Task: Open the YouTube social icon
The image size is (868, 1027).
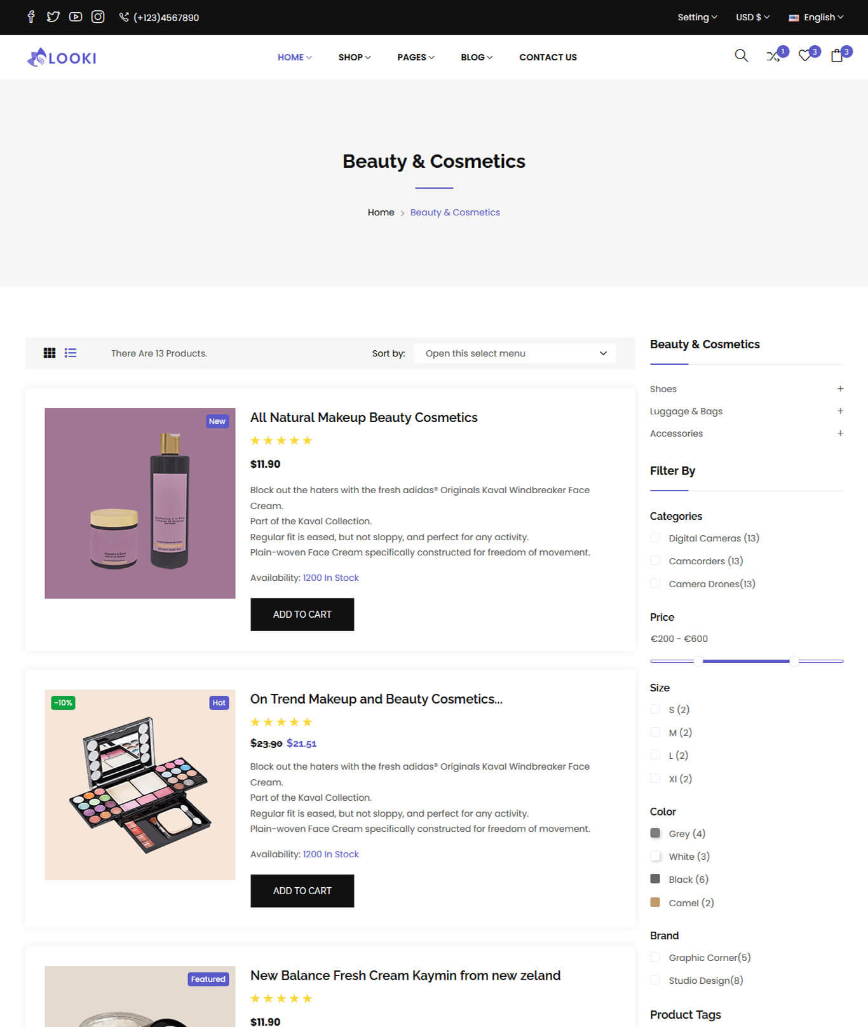Action: point(76,17)
